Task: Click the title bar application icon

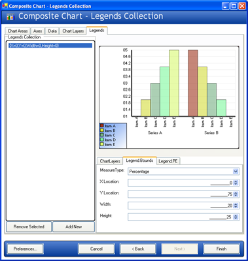Action: coord(5,6)
